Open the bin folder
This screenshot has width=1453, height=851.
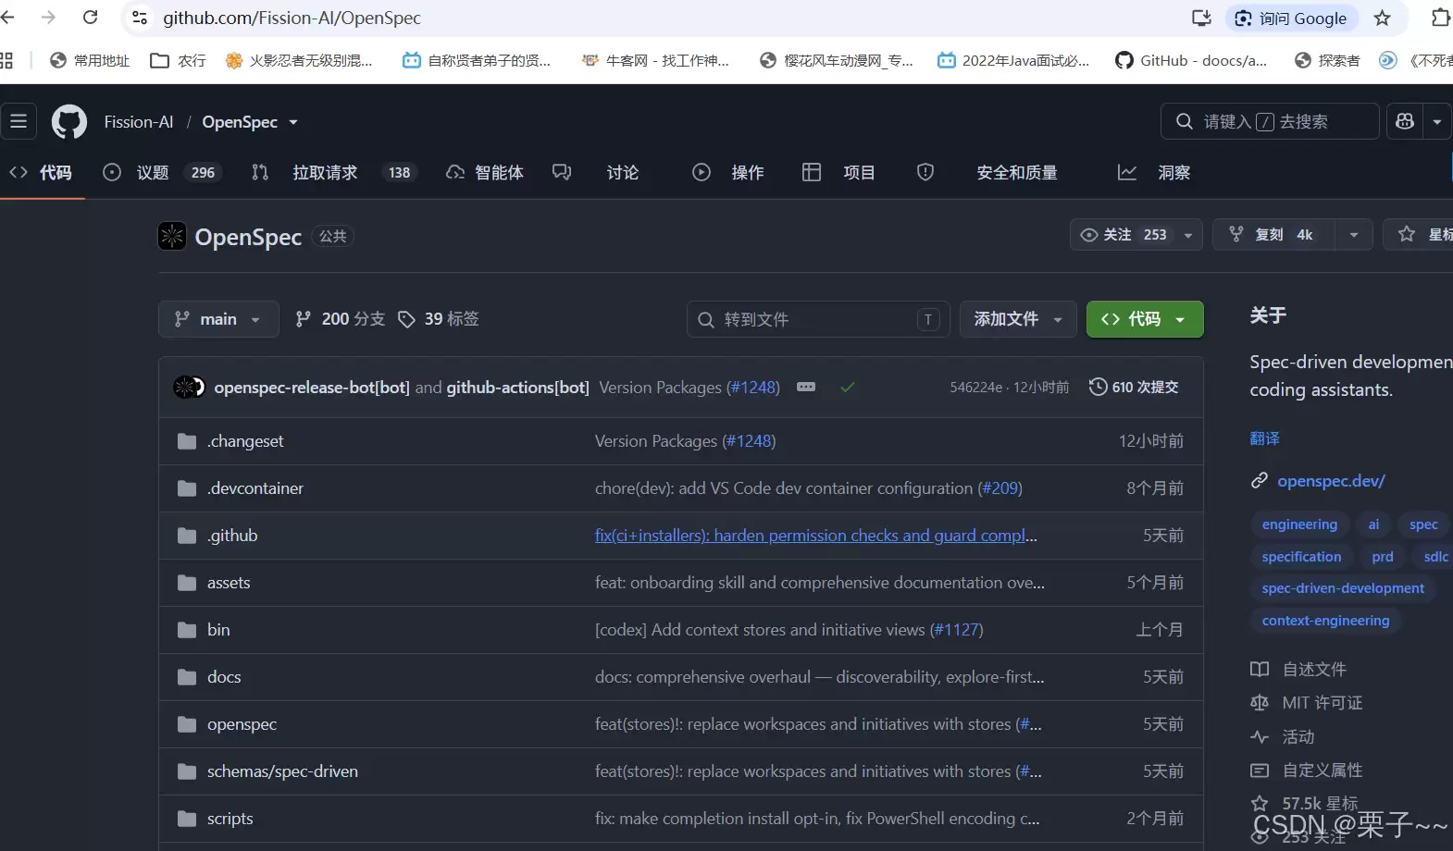pos(218,630)
